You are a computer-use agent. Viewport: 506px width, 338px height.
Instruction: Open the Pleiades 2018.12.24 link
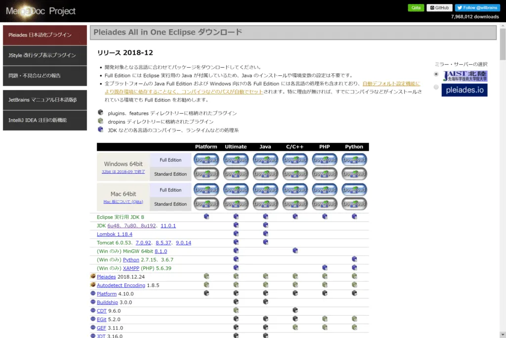(x=106, y=277)
